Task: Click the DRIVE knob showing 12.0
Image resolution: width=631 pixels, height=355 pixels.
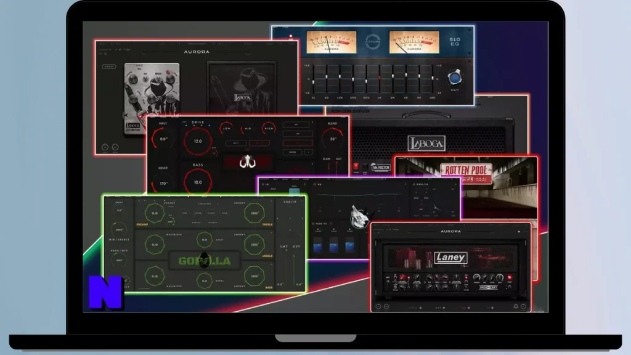Action: 198,141
